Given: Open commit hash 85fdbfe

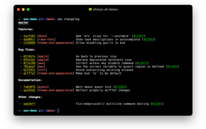Looking at the screenshot, I should coord(29,56).
